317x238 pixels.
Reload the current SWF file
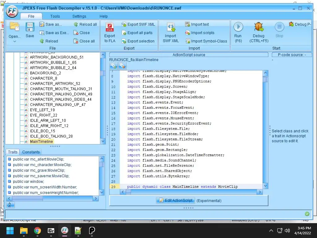(49, 41)
